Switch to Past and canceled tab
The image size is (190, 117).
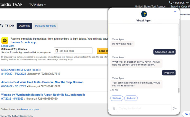pyautogui.click(x=46, y=26)
